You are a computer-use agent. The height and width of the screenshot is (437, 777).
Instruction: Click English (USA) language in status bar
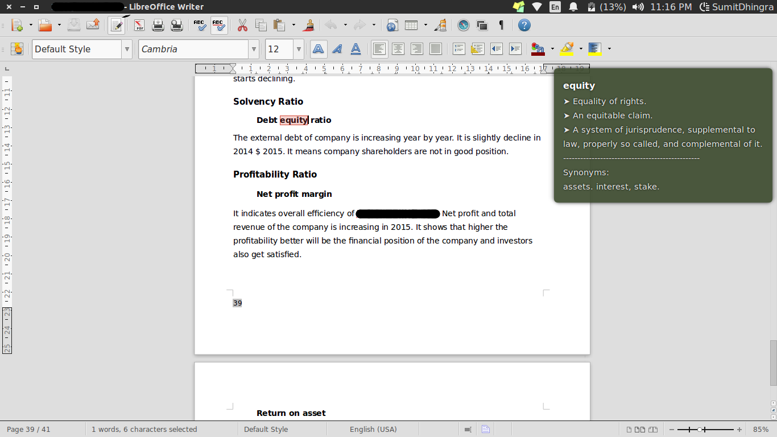(x=373, y=430)
